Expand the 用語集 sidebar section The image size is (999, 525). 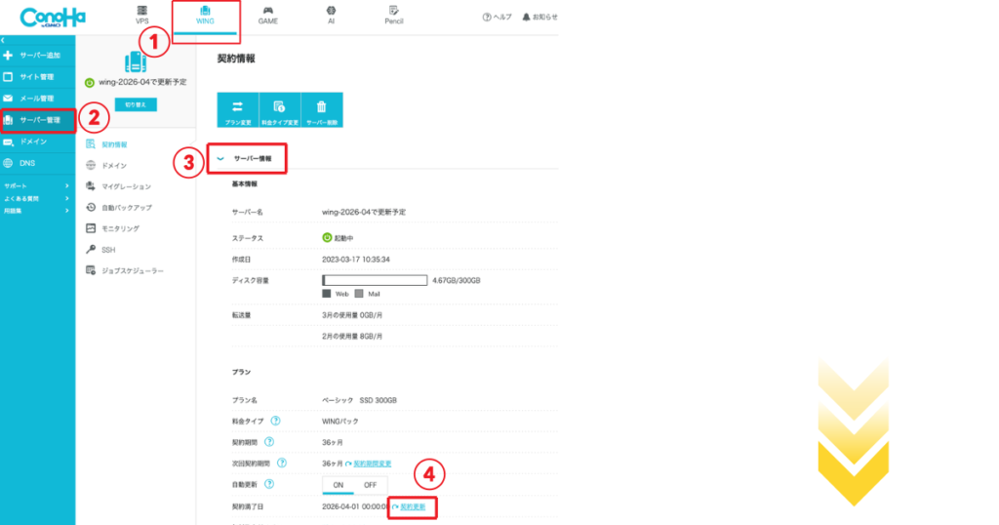tap(36, 210)
